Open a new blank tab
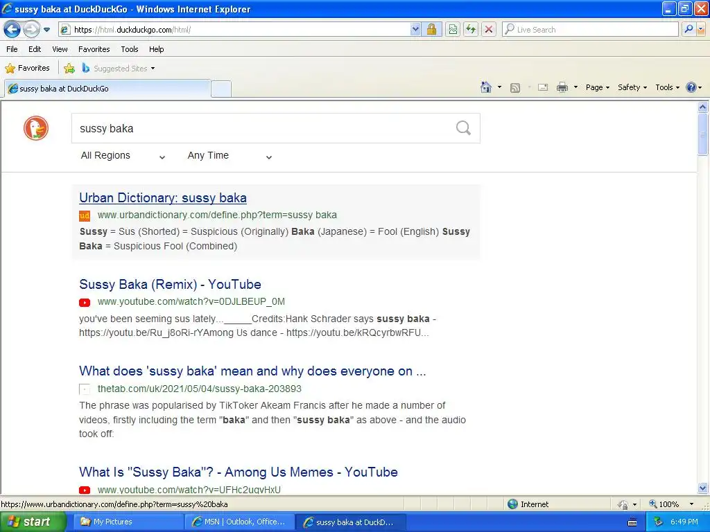This screenshot has width=710, height=532. [x=221, y=89]
